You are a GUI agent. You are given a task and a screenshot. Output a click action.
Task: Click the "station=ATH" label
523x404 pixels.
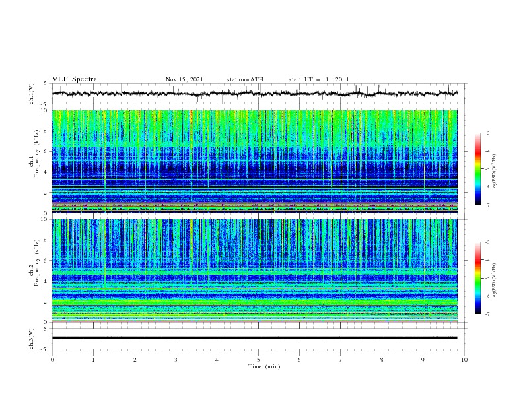(245, 79)
